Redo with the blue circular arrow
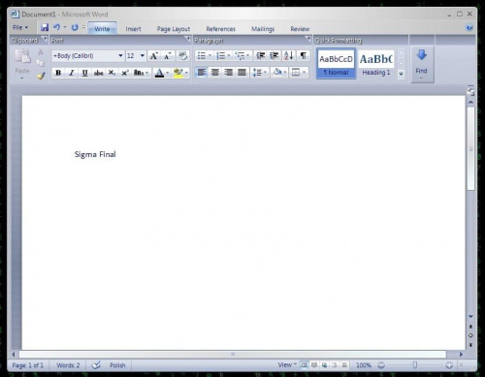485x377 pixels. click(75, 27)
